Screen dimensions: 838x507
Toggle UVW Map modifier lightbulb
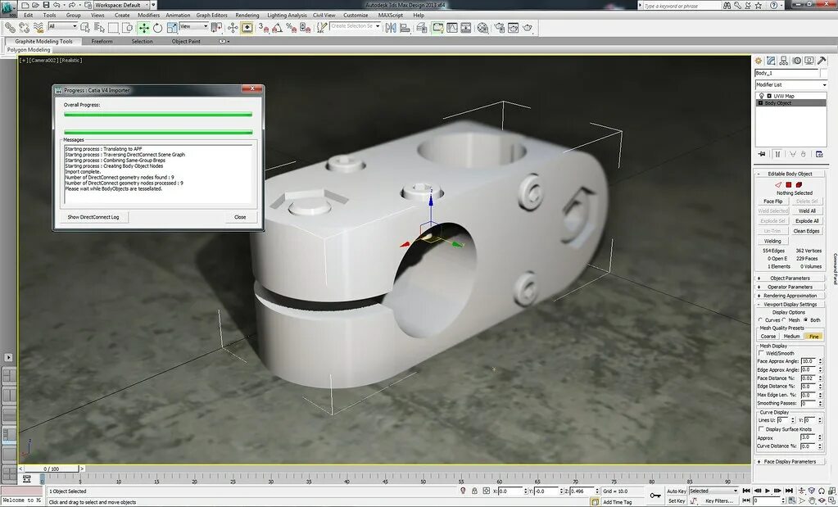point(762,96)
